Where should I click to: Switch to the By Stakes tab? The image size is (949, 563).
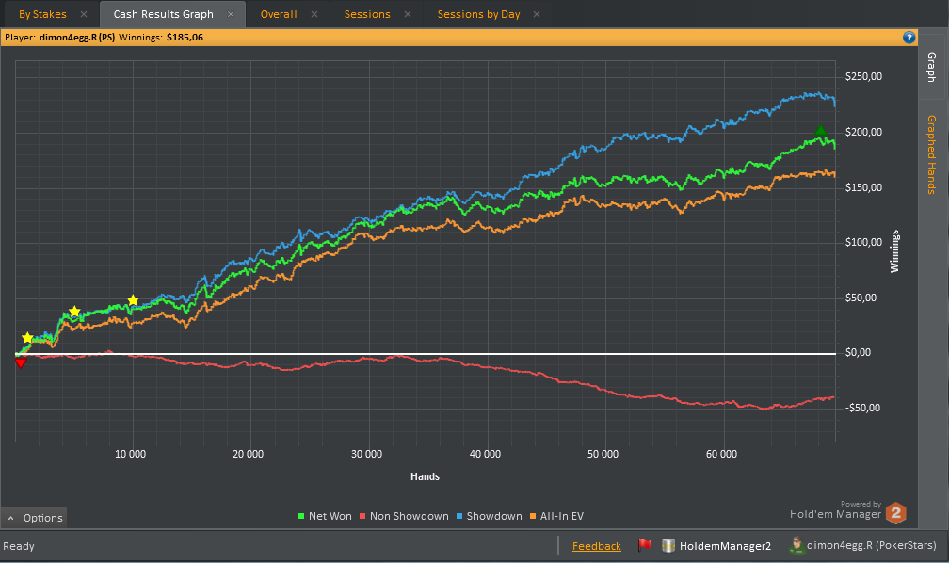pyautogui.click(x=42, y=14)
